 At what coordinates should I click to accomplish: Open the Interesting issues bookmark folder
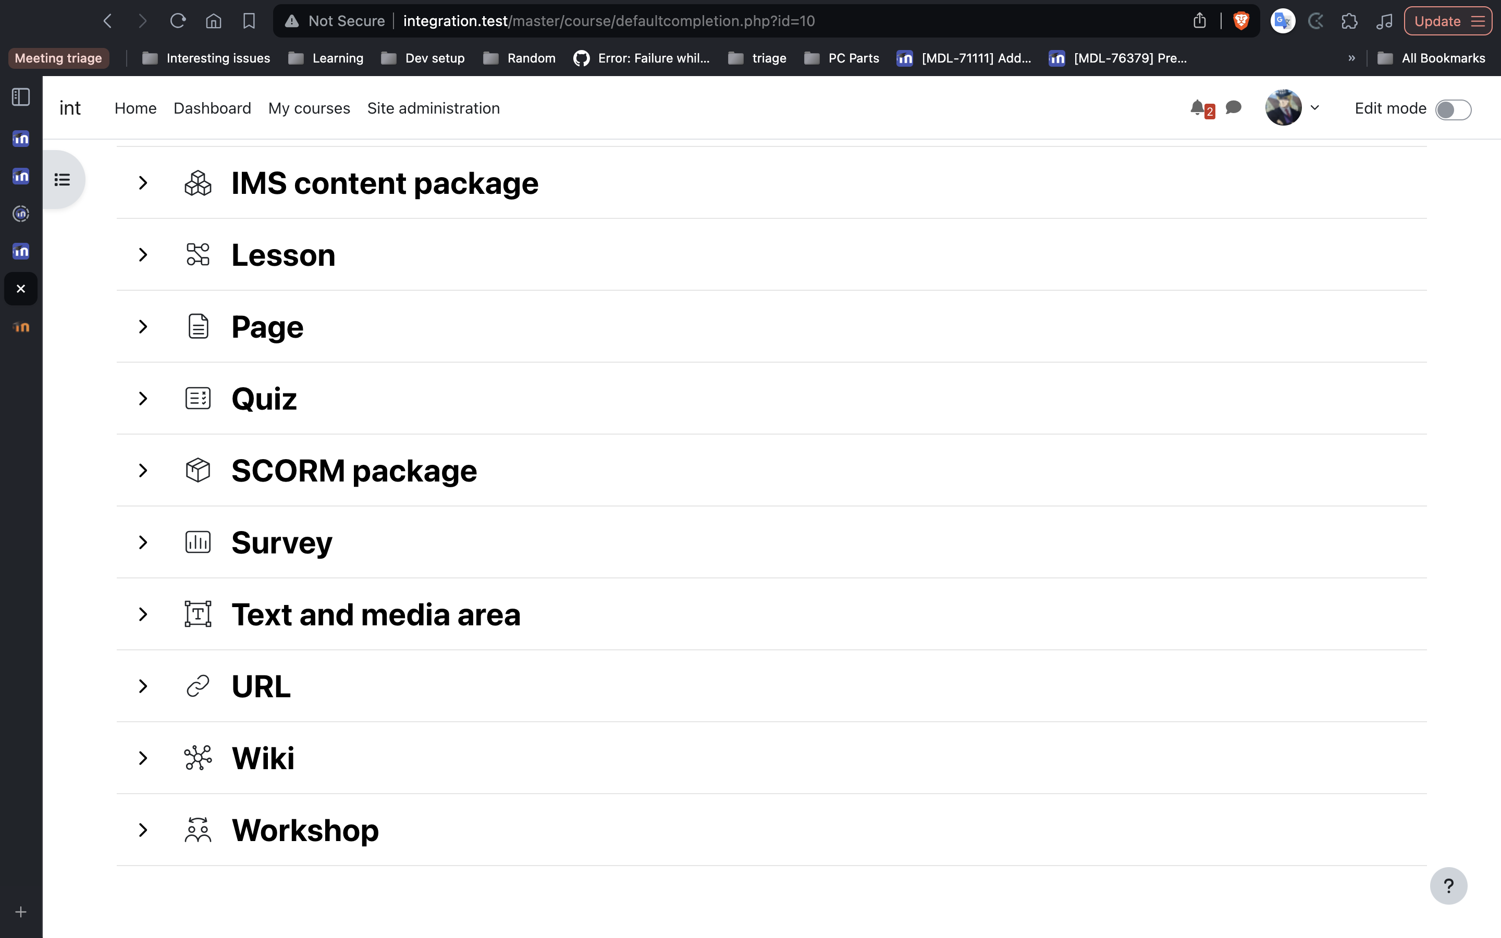(x=206, y=58)
